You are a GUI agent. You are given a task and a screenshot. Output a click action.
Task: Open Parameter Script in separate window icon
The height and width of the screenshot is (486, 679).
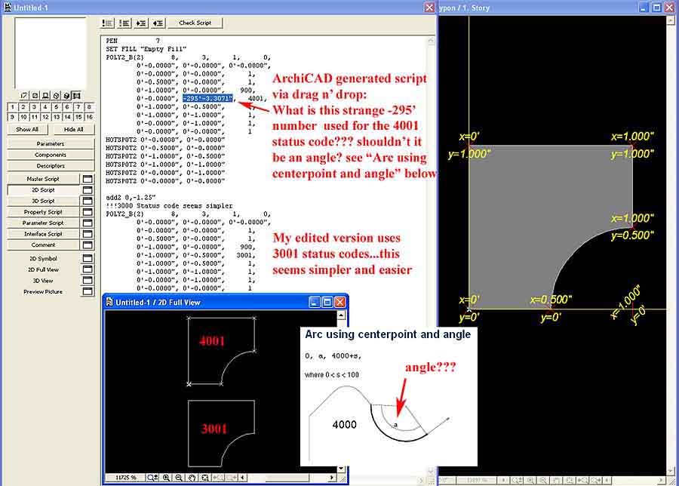pyautogui.click(x=88, y=223)
